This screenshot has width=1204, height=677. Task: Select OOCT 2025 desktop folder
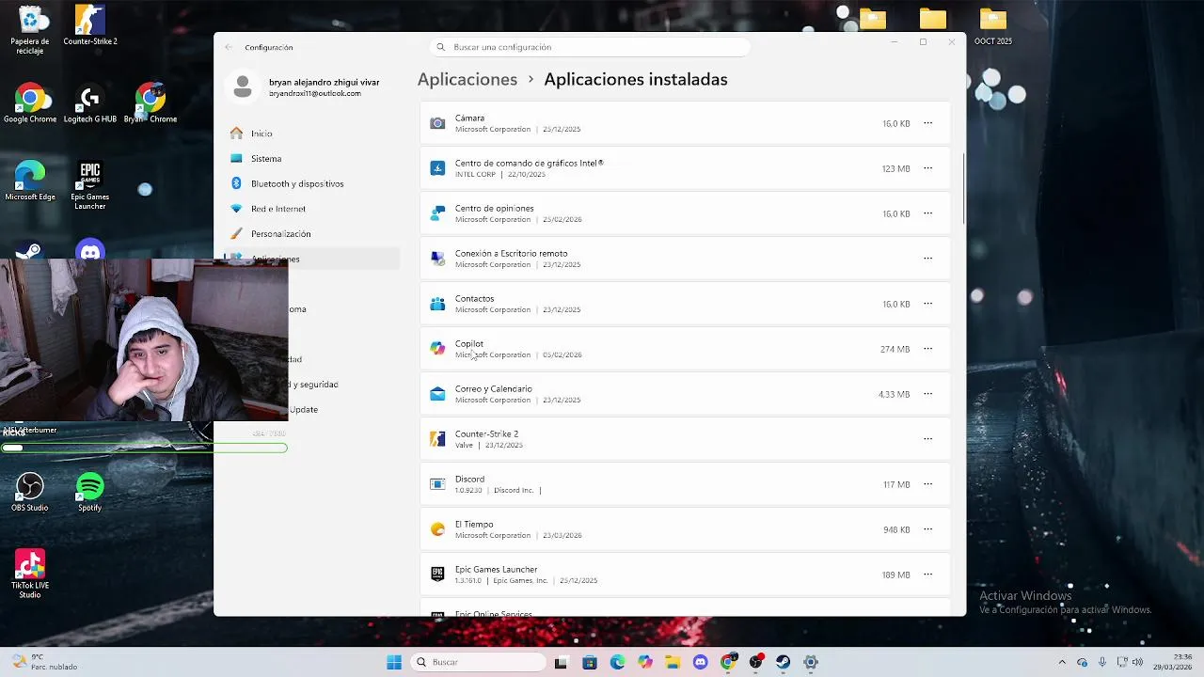[x=993, y=26]
